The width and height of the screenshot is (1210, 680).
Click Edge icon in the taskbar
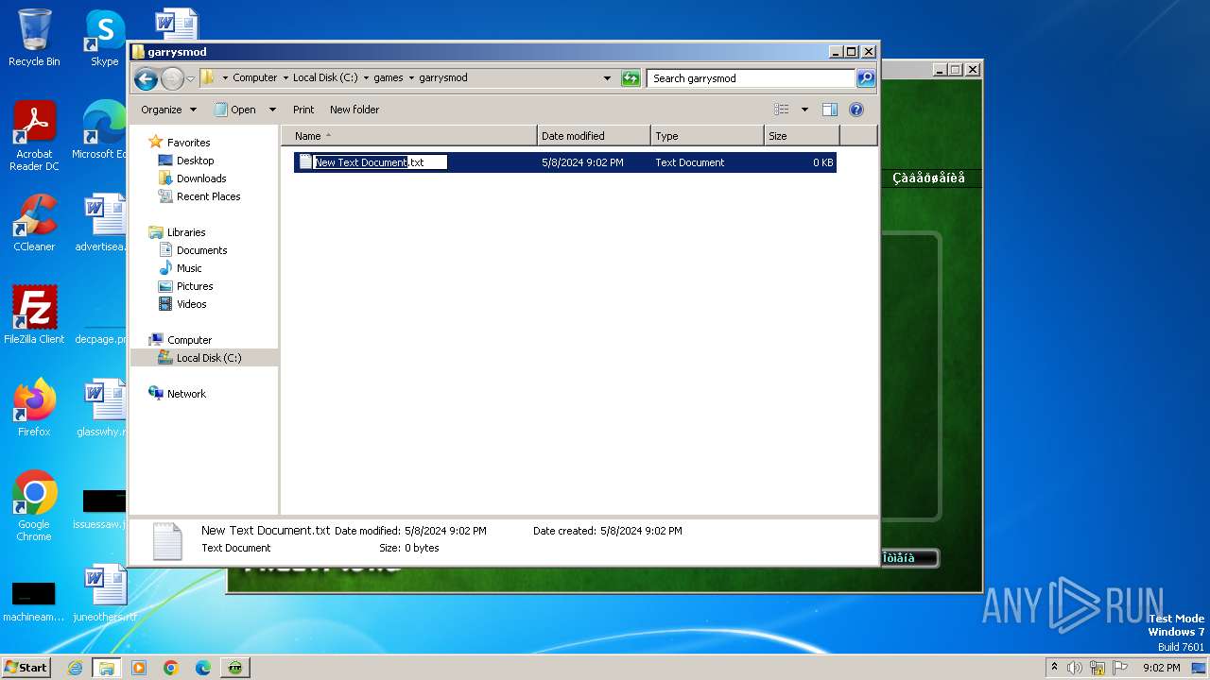tap(203, 668)
